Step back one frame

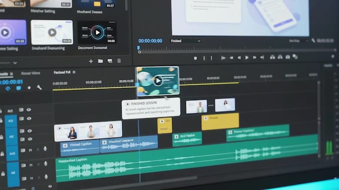tap(231, 58)
